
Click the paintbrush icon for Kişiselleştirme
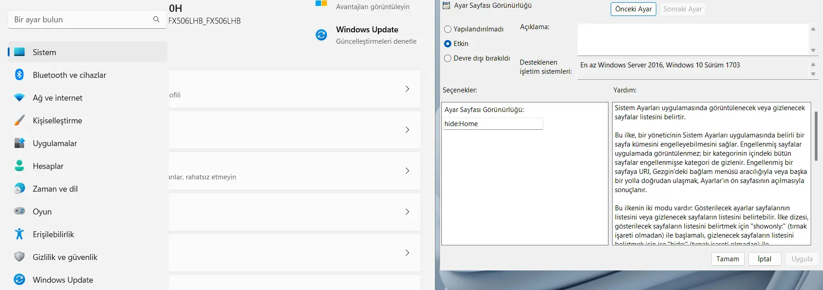pyautogui.click(x=19, y=120)
